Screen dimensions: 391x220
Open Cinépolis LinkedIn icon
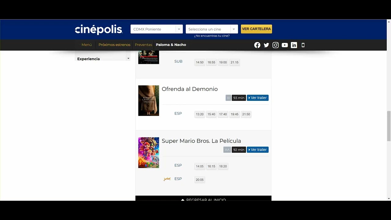coord(294,45)
